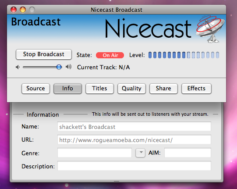Click the Nicecast satellite dish logo
Screen dimensions: 237x189
[x=210, y=29]
